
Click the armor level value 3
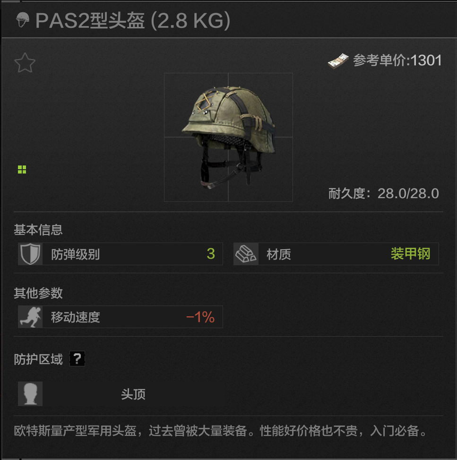[211, 254]
